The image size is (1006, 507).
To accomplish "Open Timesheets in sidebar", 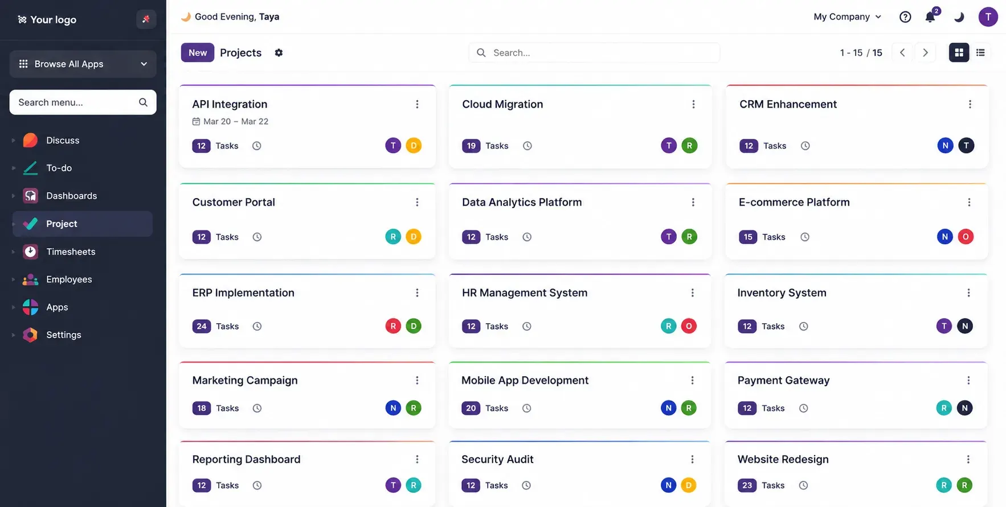I will click(71, 252).
